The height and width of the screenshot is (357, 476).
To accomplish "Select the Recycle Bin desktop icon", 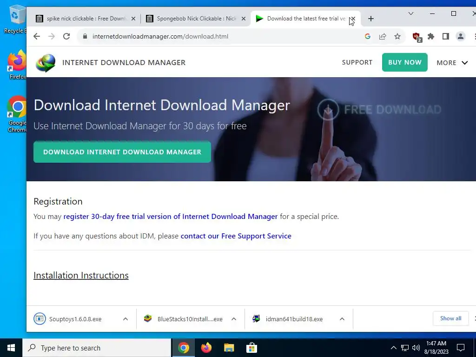I will [14, 20].
